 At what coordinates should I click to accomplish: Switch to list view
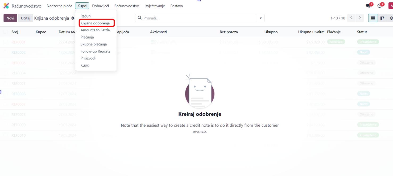[x=373, y=18]
